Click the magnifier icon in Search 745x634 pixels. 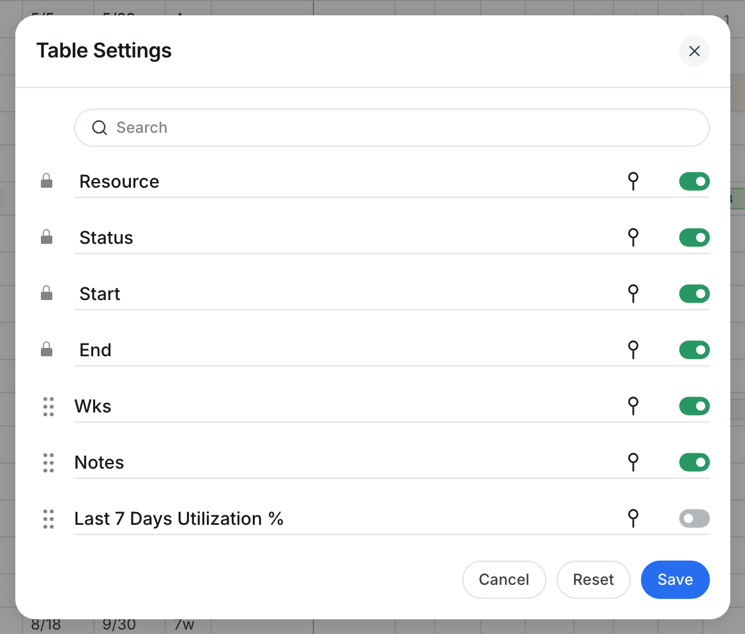(100, 128)
